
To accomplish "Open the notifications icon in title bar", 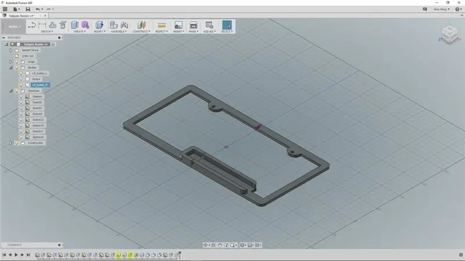I will click(425, 9).
